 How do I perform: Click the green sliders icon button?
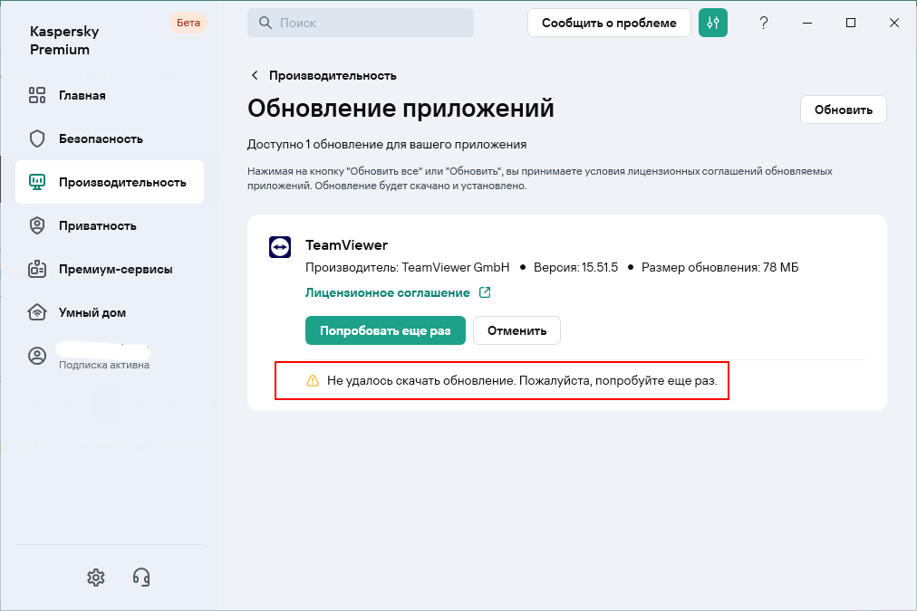713,23
